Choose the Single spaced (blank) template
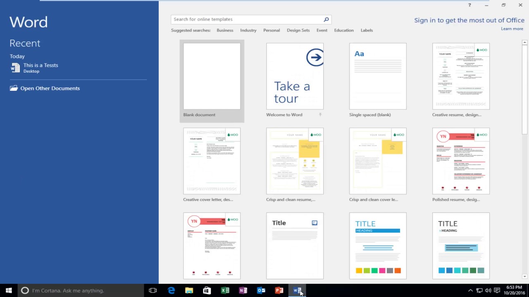This screenshot has width=529, height=297. pos(378,76)
